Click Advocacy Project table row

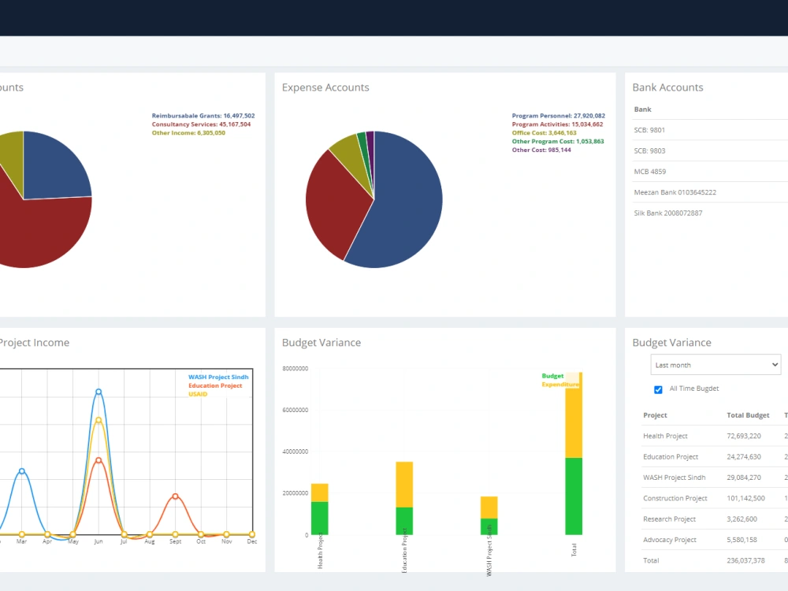point(715,540)
